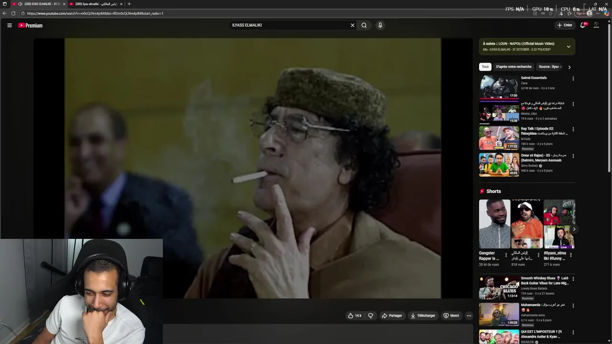Close the second ilyas elmaliki tab
This screenshot has height=344, width=612.
(121, 4)
